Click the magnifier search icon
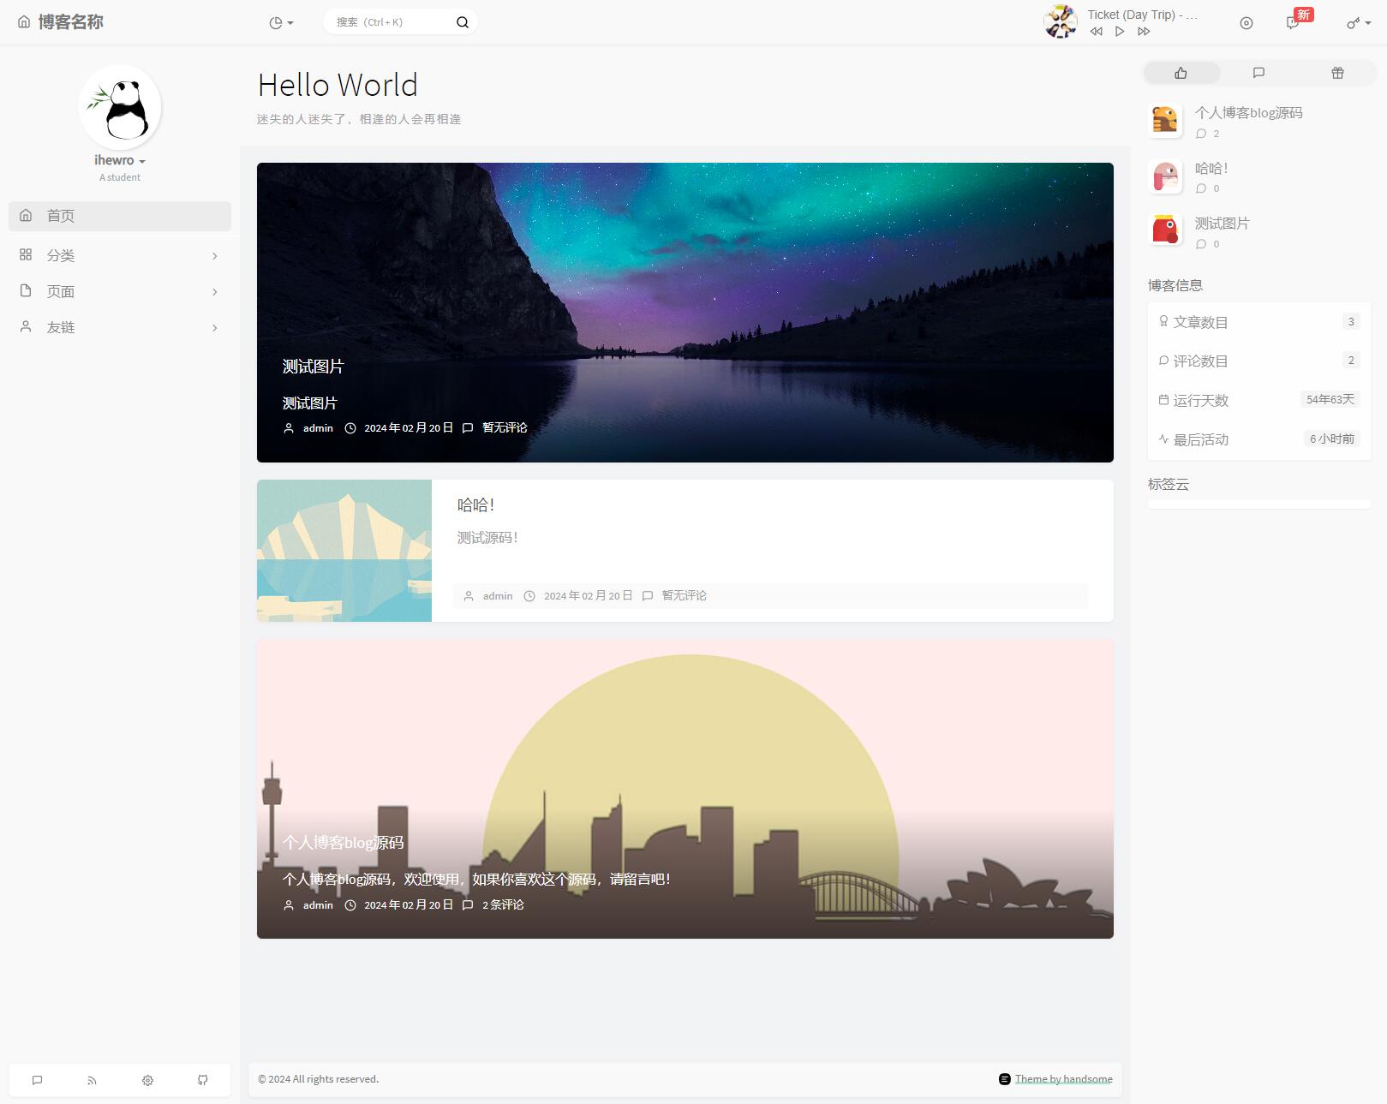Image resolution: width=1387 pixels, height=1104 pixels. click(x=463, y=22)
